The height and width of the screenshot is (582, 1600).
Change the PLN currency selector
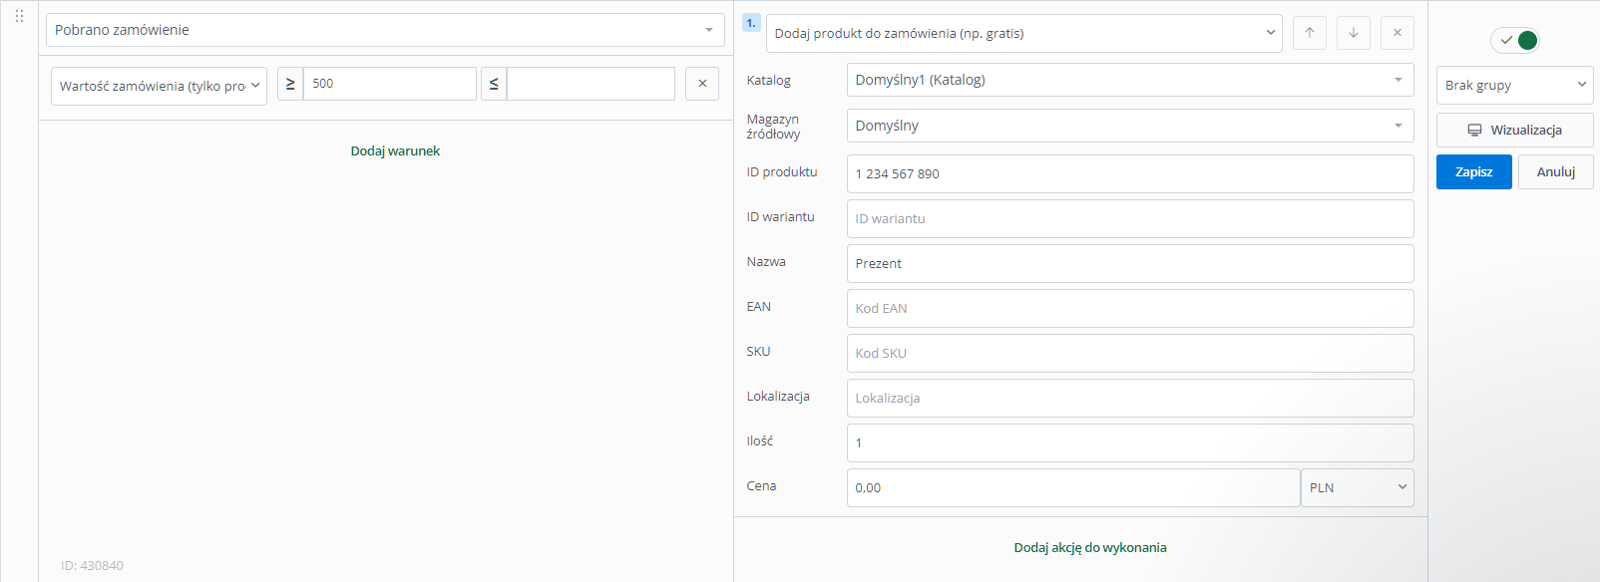(1358, 487)
